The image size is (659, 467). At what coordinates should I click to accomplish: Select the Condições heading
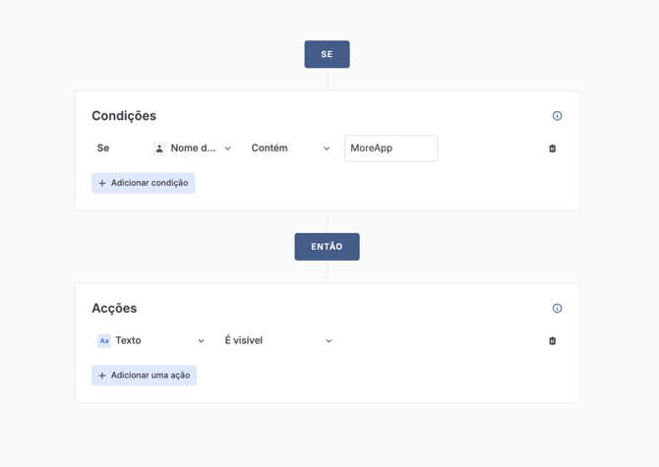pos(124,116)
